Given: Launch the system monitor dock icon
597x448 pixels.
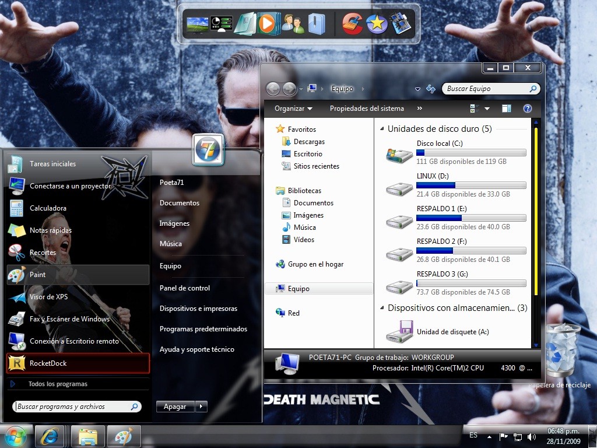Looking at the screenshot, I should (x=221, y=24).
